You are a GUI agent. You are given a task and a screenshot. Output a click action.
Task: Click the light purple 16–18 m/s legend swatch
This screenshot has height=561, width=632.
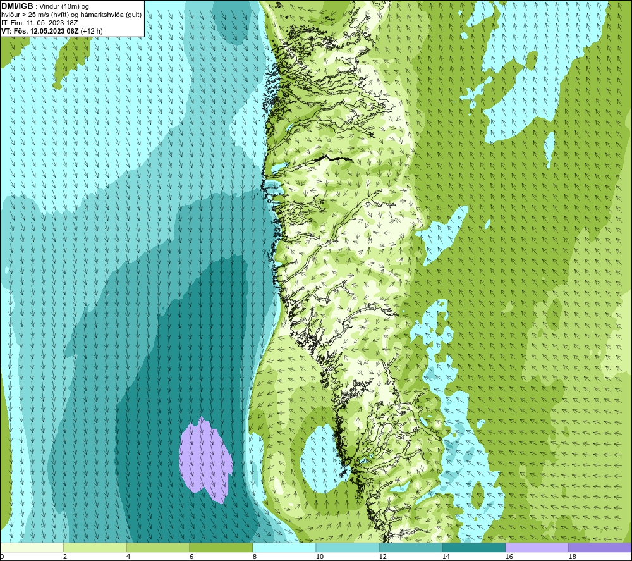(x=537, y=547)
